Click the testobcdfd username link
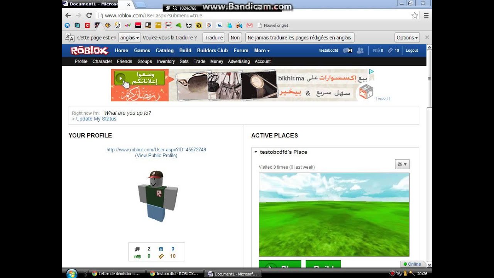This screenshot has height=278, width=494. 329,51
